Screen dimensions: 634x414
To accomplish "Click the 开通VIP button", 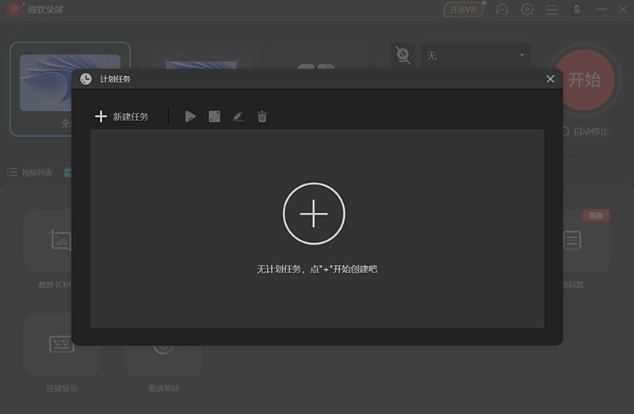I will pyautogui.click(x=464, y=9).
